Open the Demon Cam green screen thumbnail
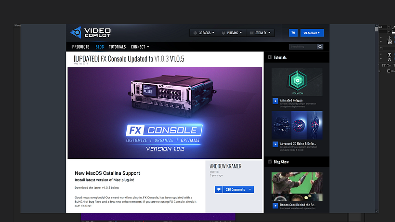The height and width of the screenshot is (222, 395). [297, 186]
